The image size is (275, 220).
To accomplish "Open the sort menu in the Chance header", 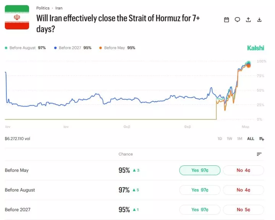I will [x=259, y=154].
